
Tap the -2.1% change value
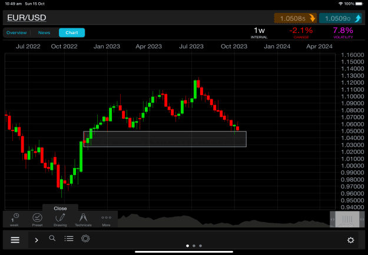[x=301, y=32]
